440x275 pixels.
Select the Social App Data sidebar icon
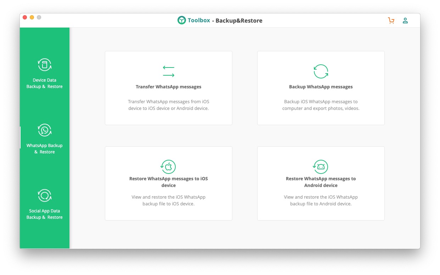point(45,195)
